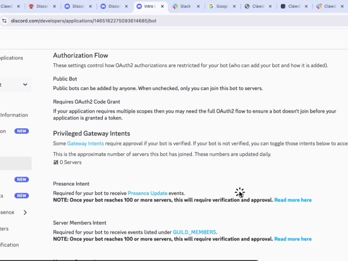The height and width of the screenshot is (261, 348).
Task: Go to General Information in the sidebar
Action: tap(14, 115)
